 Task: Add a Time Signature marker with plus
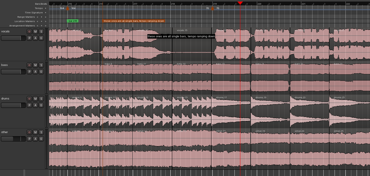pos(45,12)
